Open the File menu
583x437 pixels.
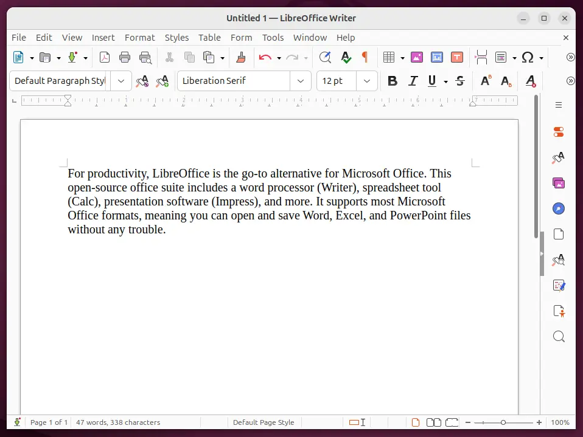19,38
